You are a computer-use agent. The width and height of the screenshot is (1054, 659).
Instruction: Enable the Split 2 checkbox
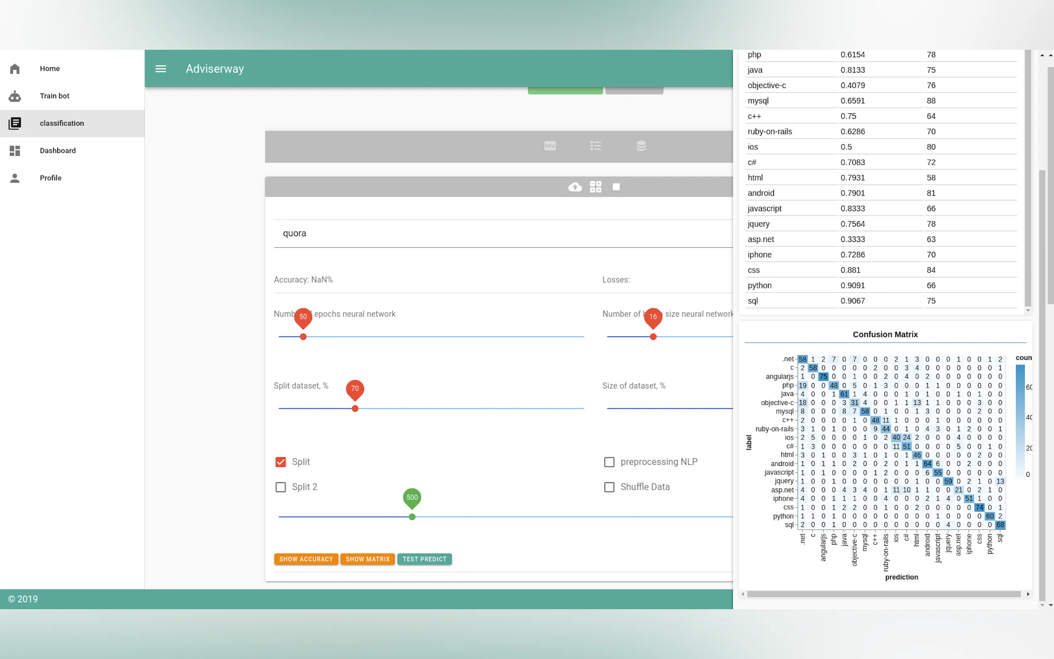pyautogui.click(x=281, y=487)
